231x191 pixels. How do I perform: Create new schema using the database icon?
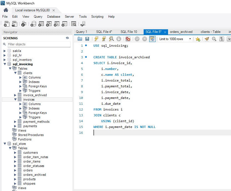click(x=33, y=24)
